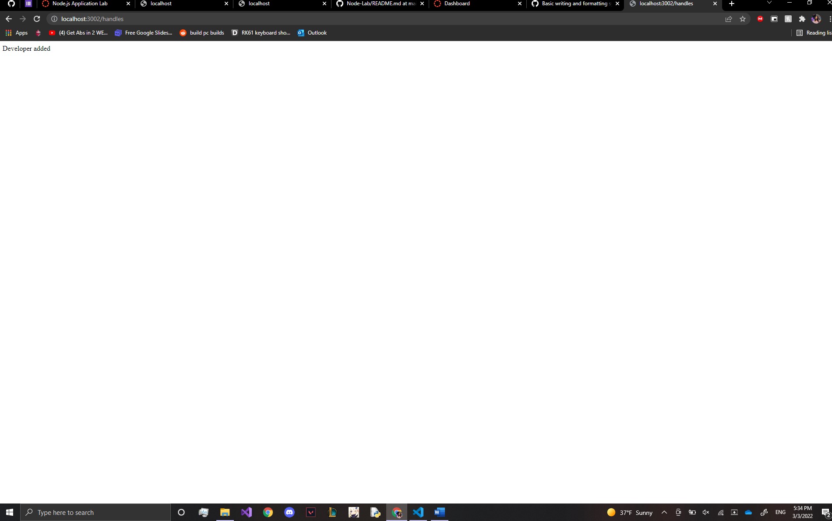The width and height of the screenshot is (832, 521).
Task: Open the RK61 keyboard bookmark
Action: pos(261,33)
